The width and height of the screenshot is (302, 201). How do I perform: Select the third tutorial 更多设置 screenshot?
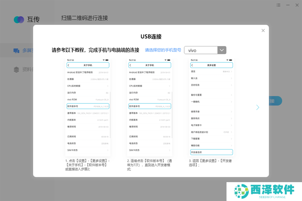[x=211, y=107]
